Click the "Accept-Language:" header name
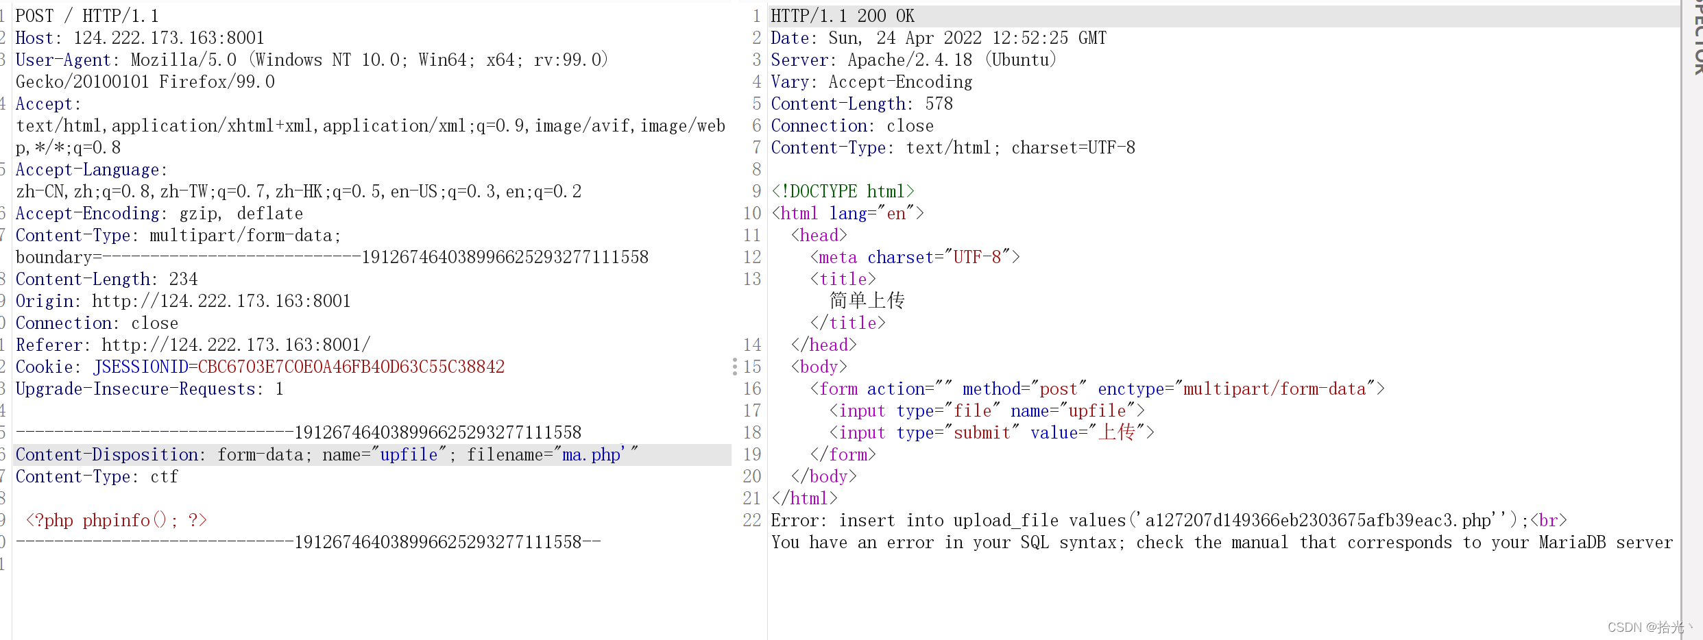Viewport: 1703px width, 640px height. [x=91, y=169]
